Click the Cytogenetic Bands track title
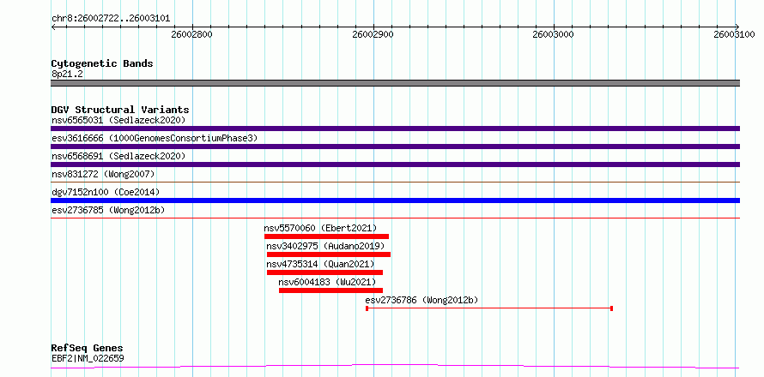Image resolution: width=764 pixels, height=377 pixels. pos(102,63)
